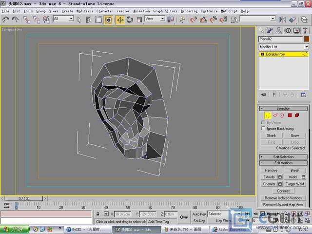Activate the Select and Rotate tool
312x234 pixels.
tap(130, 19)
